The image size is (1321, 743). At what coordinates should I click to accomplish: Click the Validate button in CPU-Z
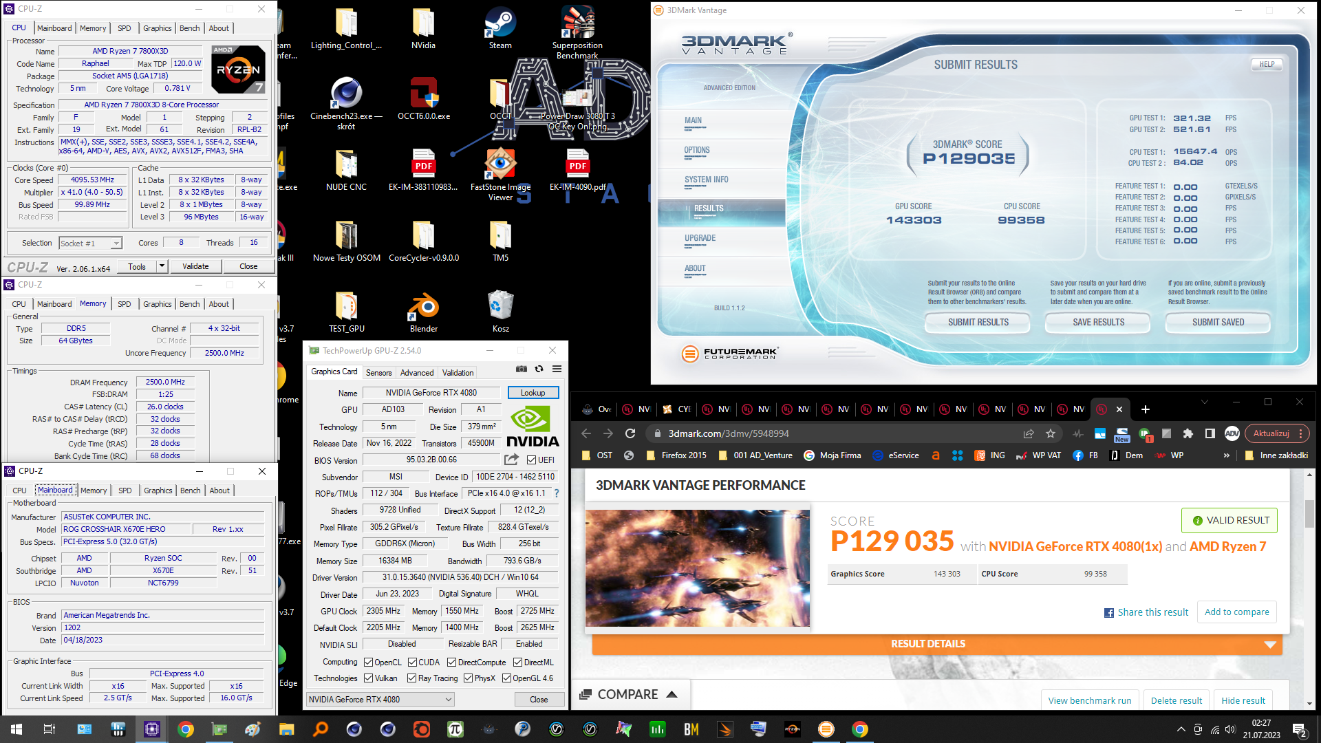(x=195, y=266)
